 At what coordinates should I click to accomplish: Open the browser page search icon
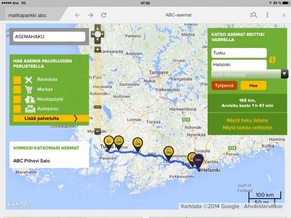(253, 15)
